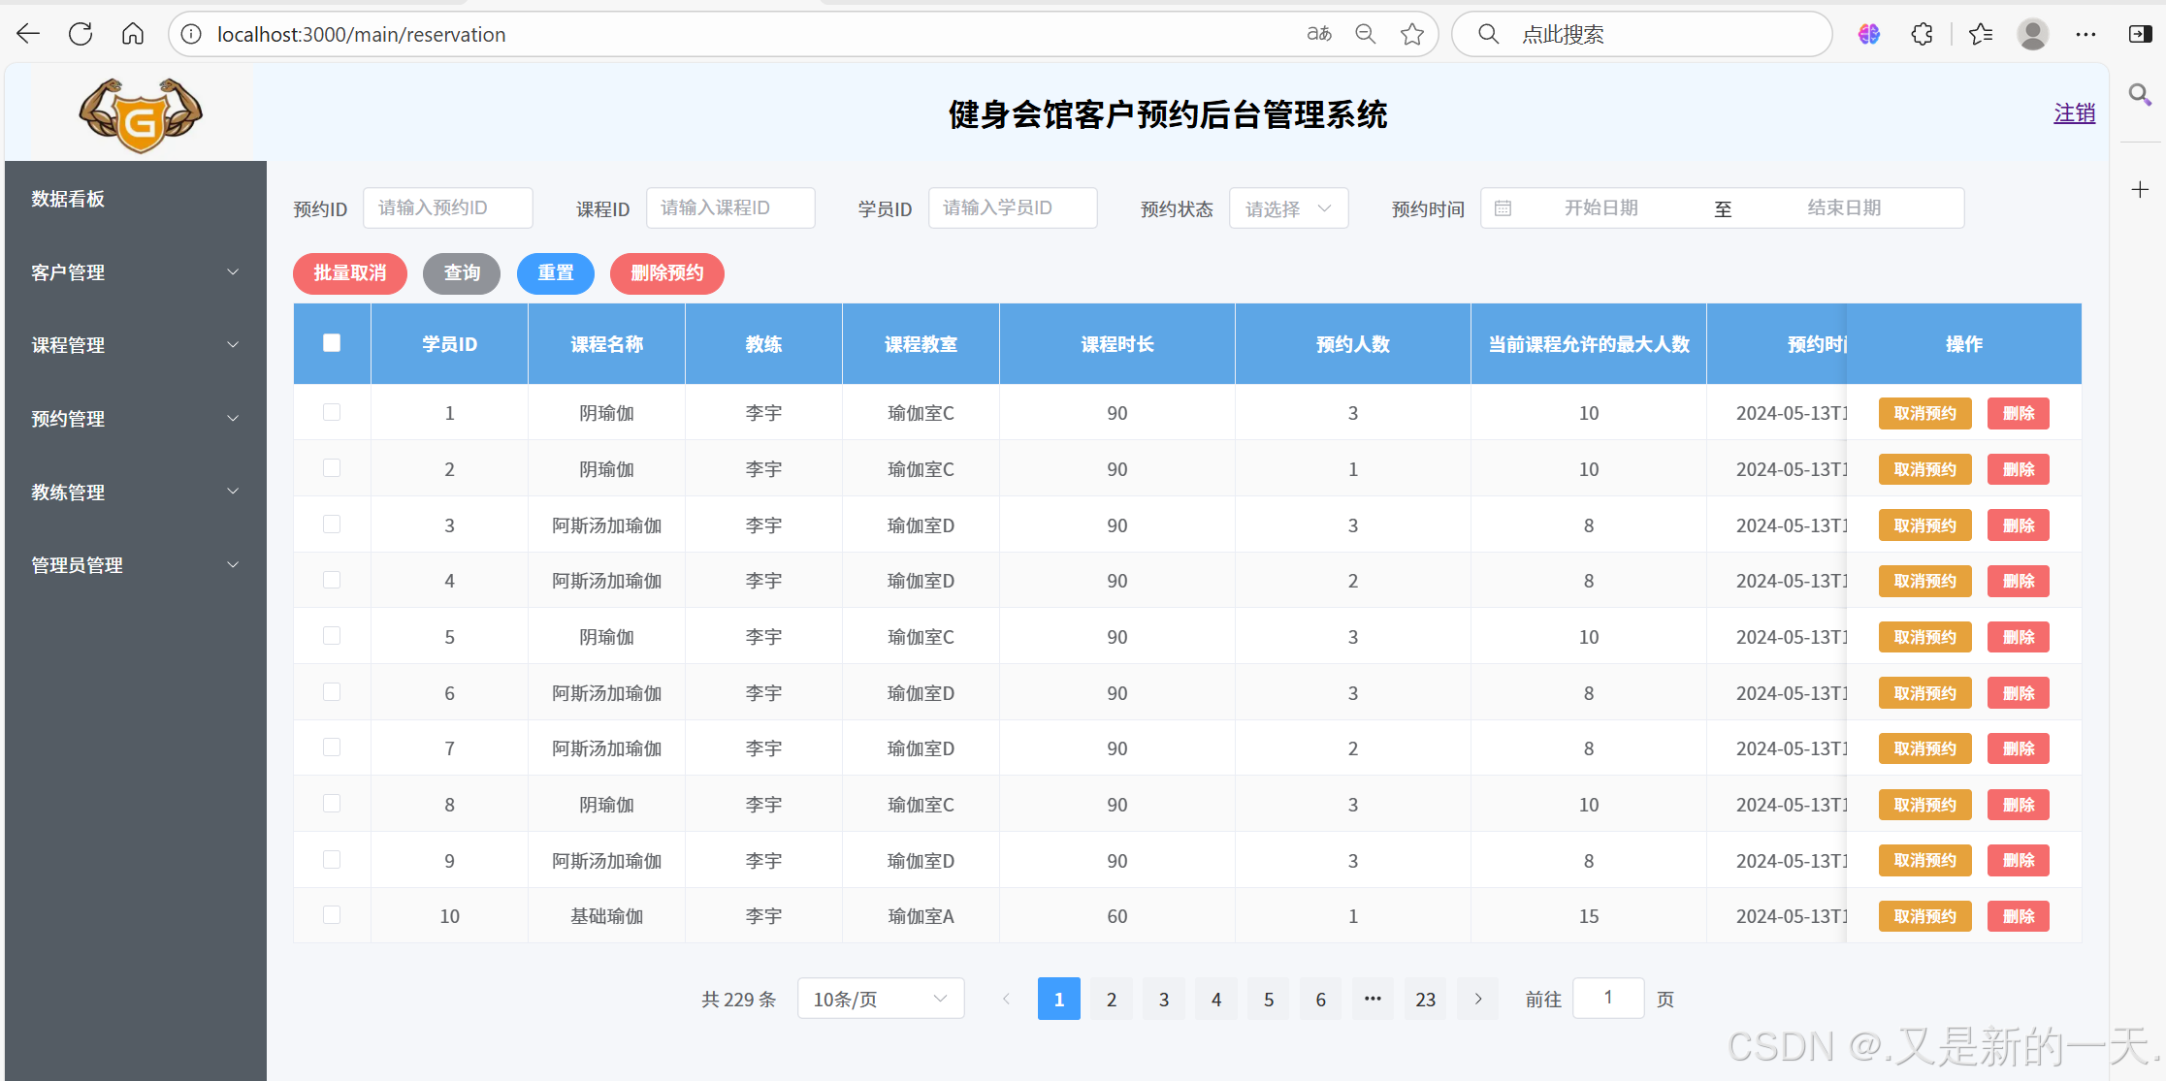Click the 请输入预约ID input field
The width and height of the screenshot is (2166, 1081).
(447, 207)
